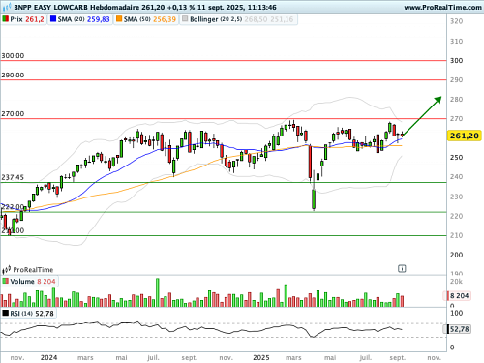Toggle the Bollinger indicator gray box
The height and width of the screenshot is (363, 484).
tap(185, 19)
